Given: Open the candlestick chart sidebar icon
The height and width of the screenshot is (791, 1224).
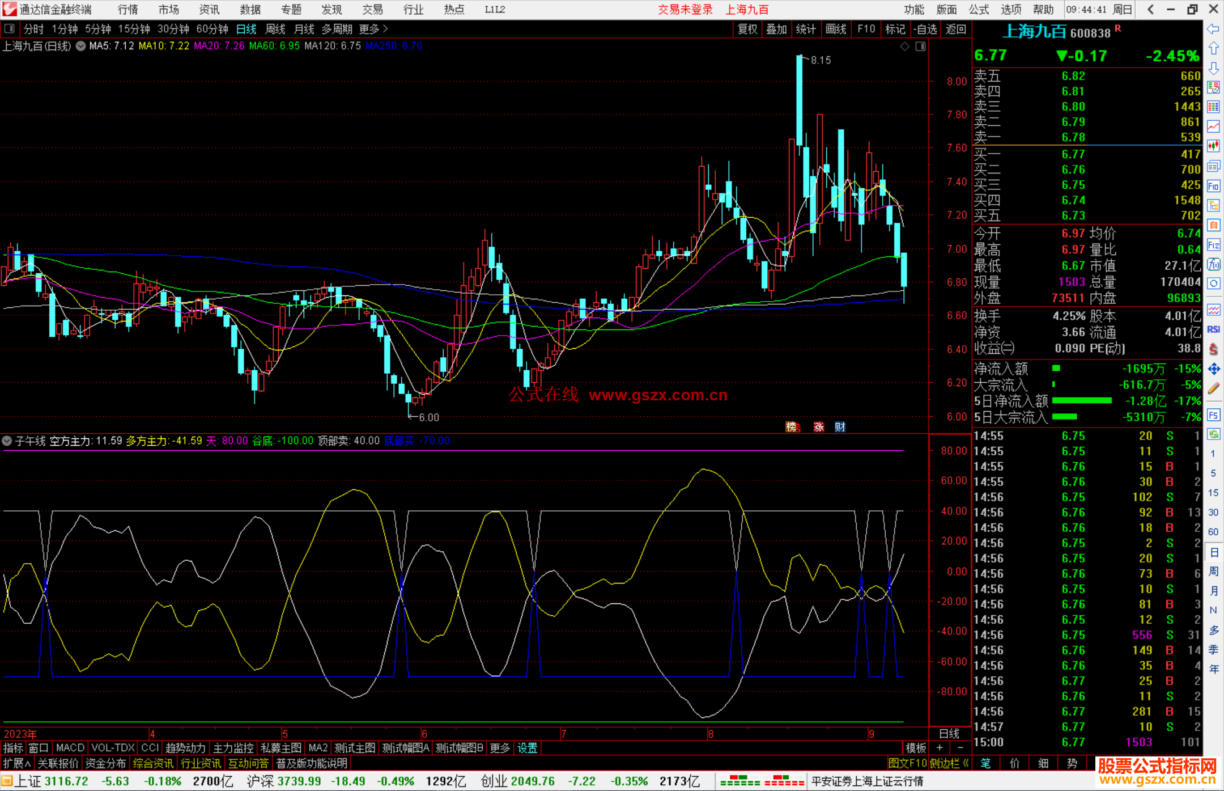Looking at the screenshot, I should [1213, 146].
